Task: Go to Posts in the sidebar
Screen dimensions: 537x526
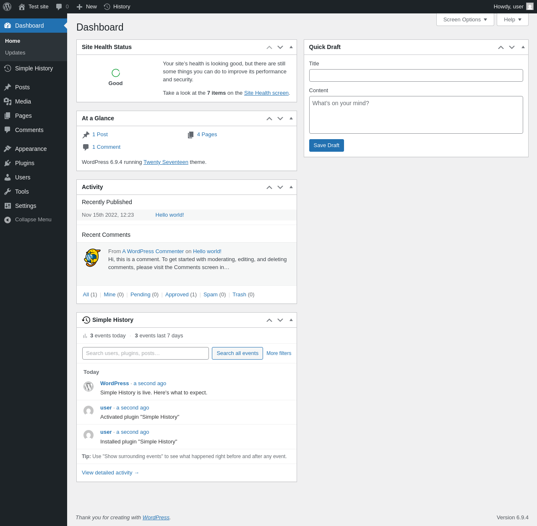Action: 34,87
